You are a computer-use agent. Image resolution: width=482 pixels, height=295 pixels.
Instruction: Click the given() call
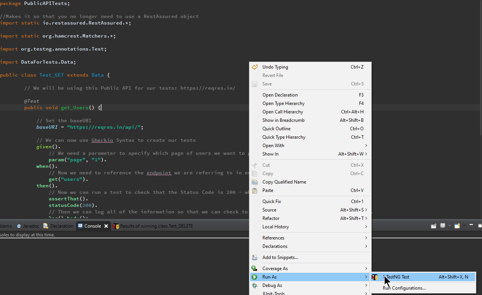click(49, 147)
